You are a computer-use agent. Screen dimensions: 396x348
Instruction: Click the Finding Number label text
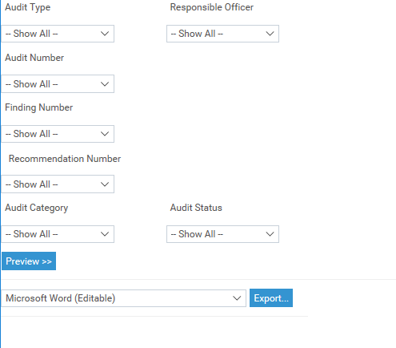pyautogui.click(x=39, y=107)
